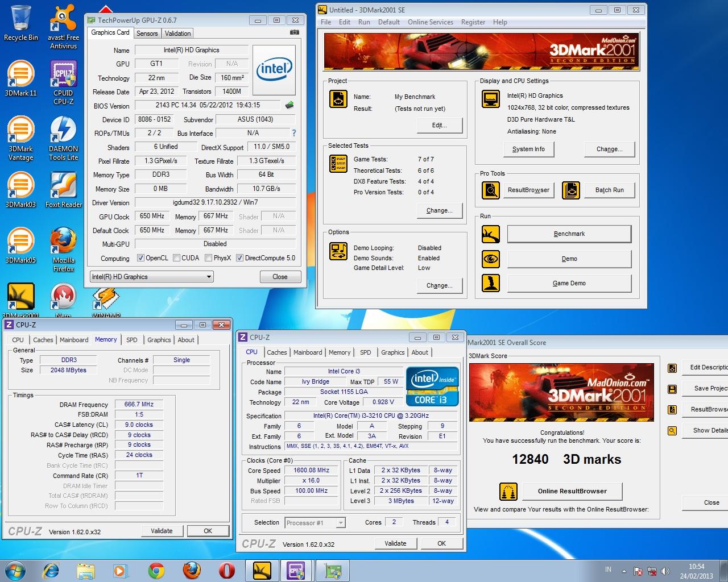Click the Game Demo button
728x582 pixels.
569,283
